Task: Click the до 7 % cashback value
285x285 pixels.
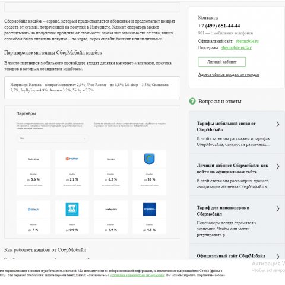Action: (33, 230)
